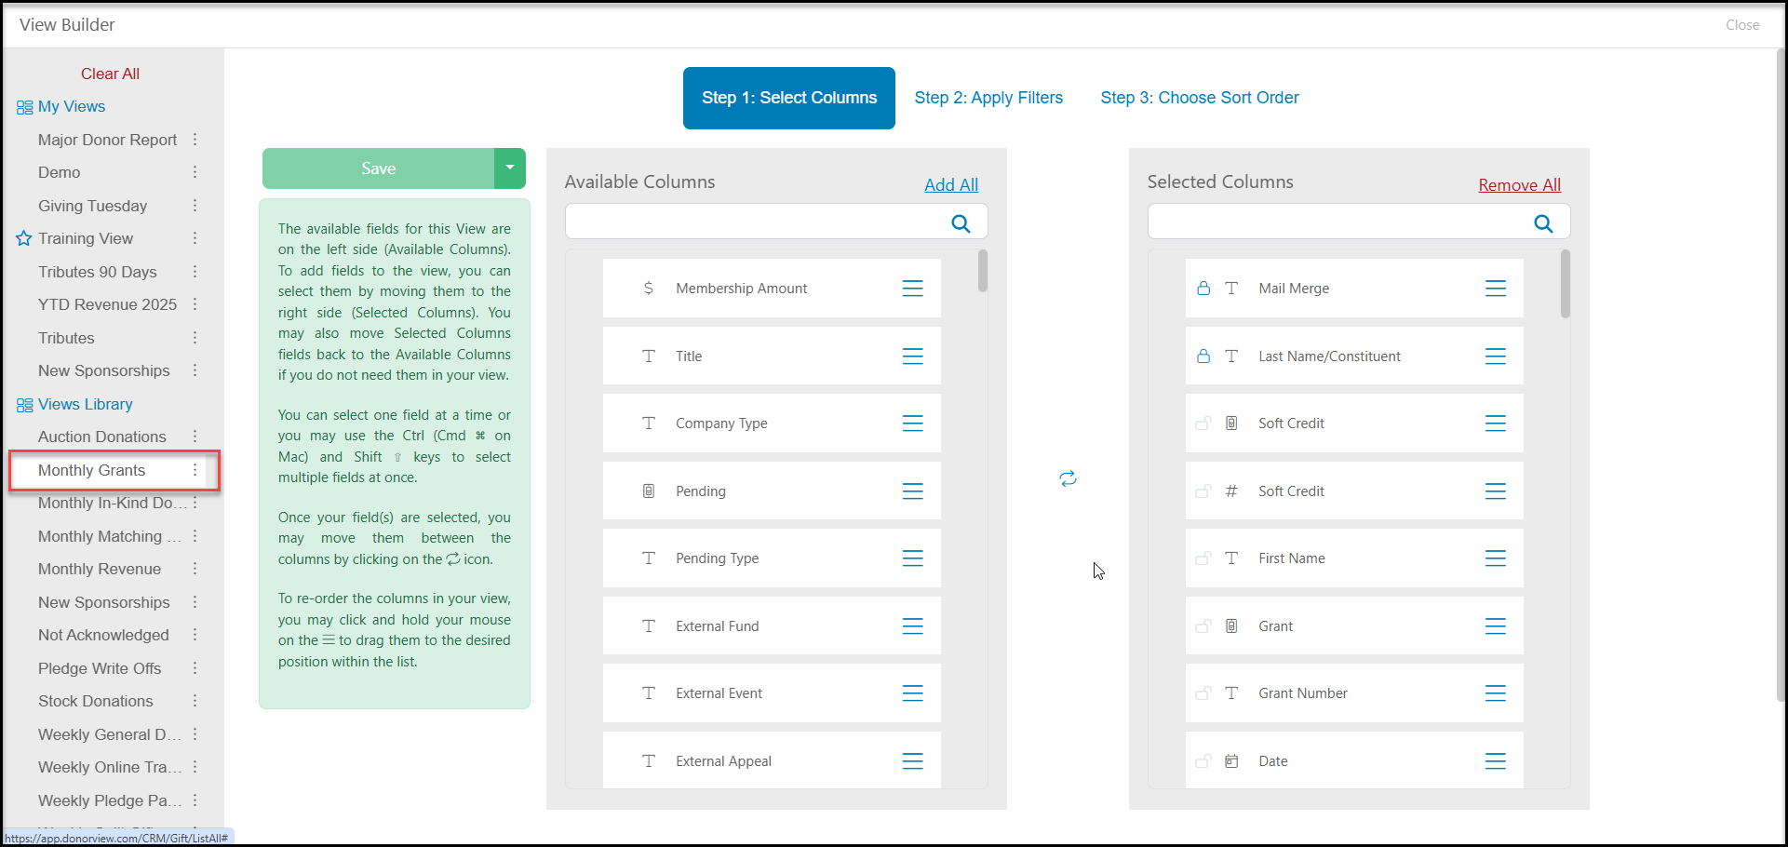Open options menu for Auction Donations
Viewport: 1788px width, 847px height.
[195, 437]
